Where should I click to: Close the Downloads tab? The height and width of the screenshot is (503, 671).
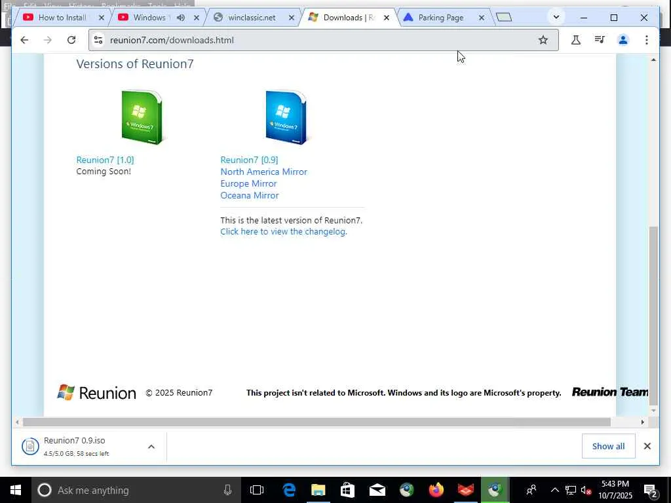[387, 18]
